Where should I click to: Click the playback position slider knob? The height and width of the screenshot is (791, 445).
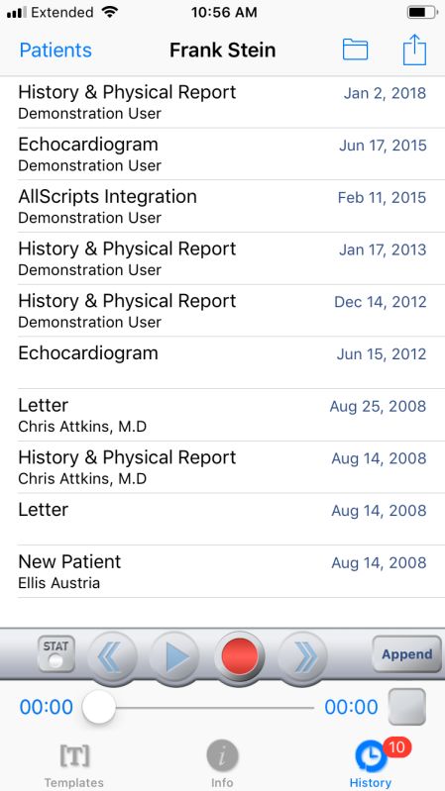point(99,707)
